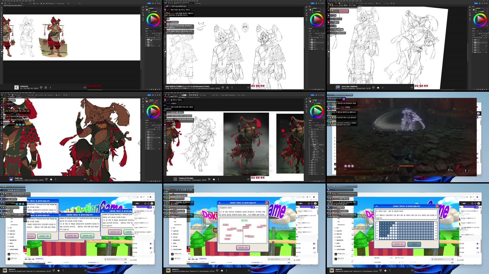Toggle the layer visibility eye for the Background layer
The image size is (489, 274).
pos(146,46)
